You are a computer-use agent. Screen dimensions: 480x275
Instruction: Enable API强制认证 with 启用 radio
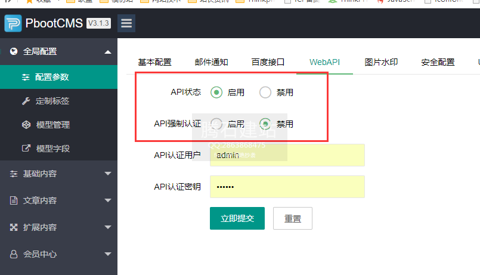[216, 124]
